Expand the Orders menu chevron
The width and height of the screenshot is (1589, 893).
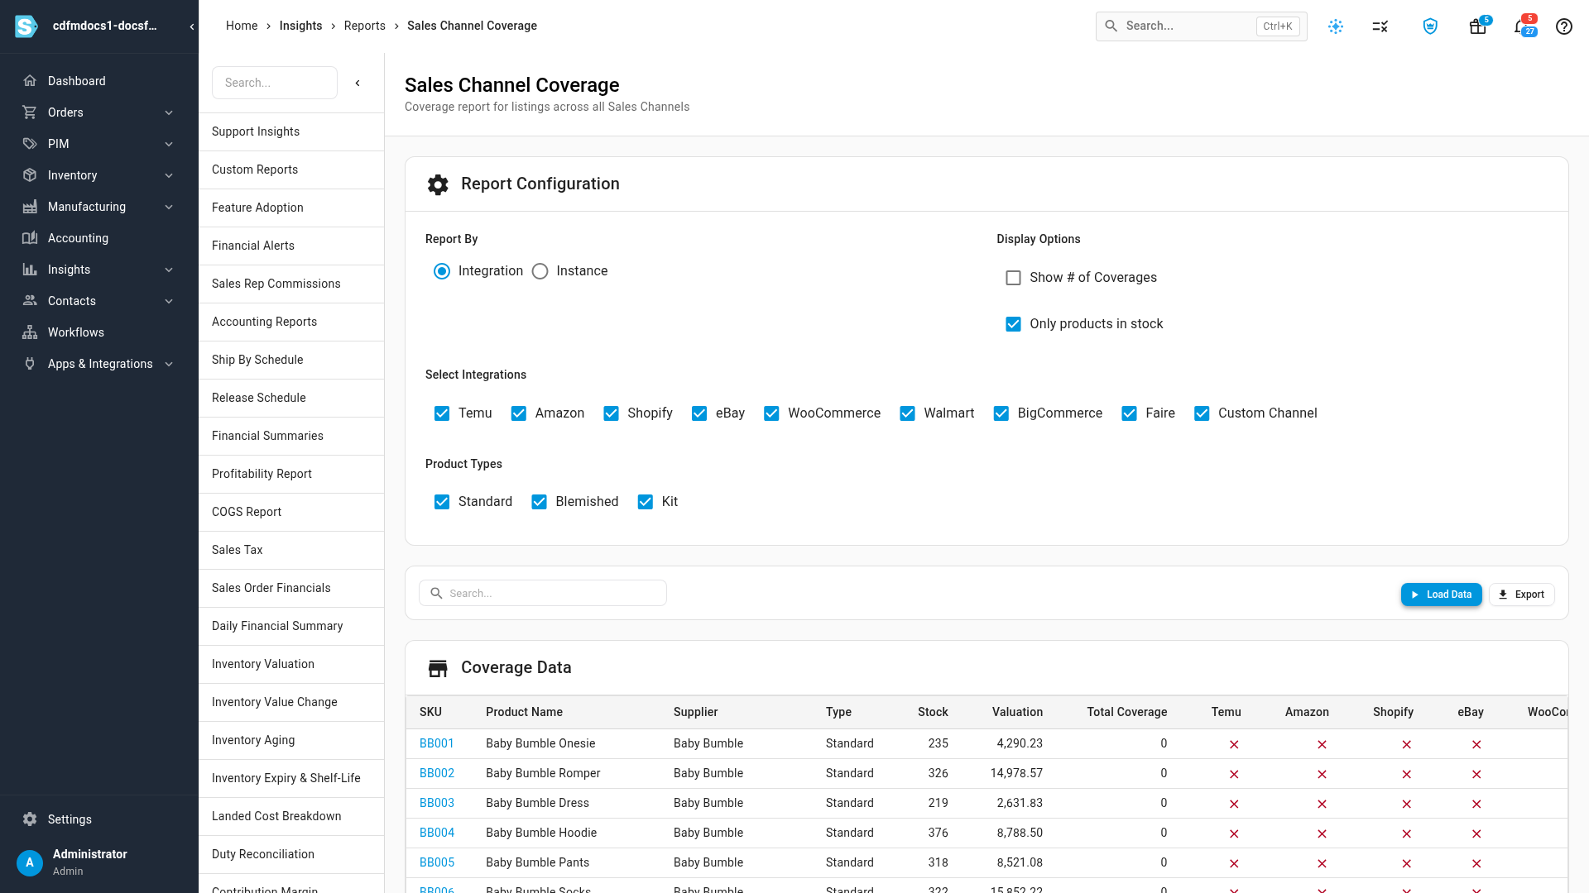(x=169, y=112)
